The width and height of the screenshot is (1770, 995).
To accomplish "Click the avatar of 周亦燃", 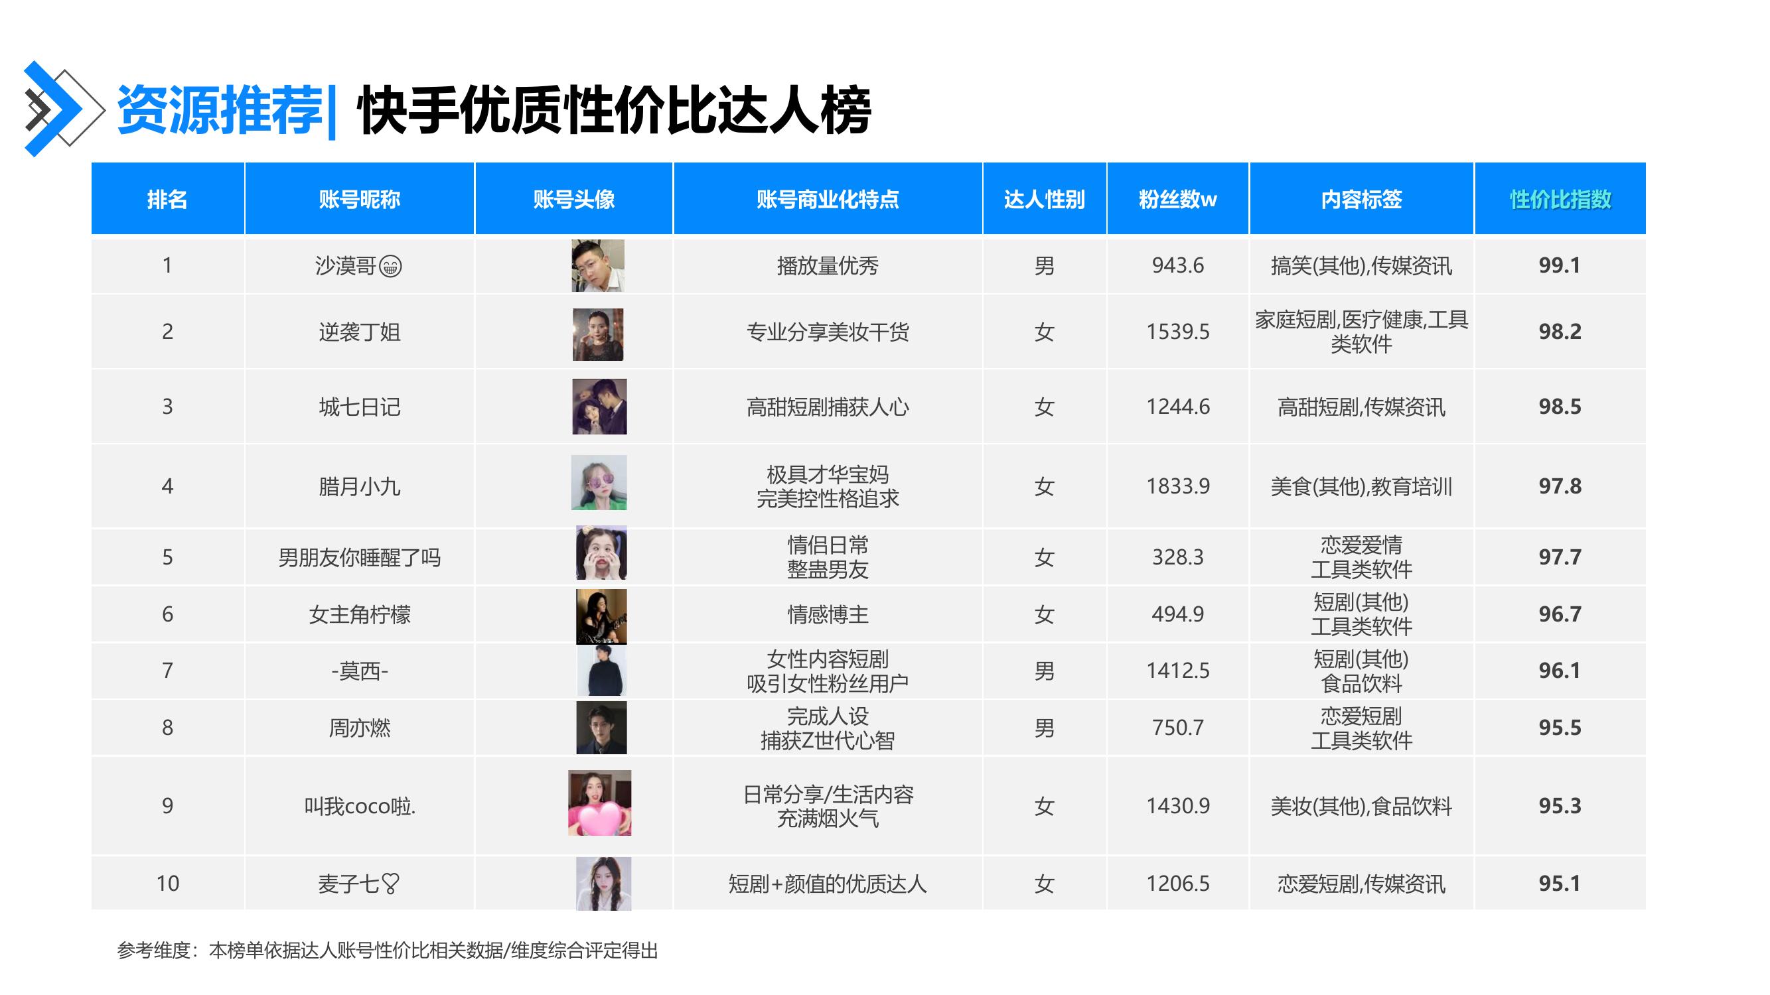I will (601, 728).
